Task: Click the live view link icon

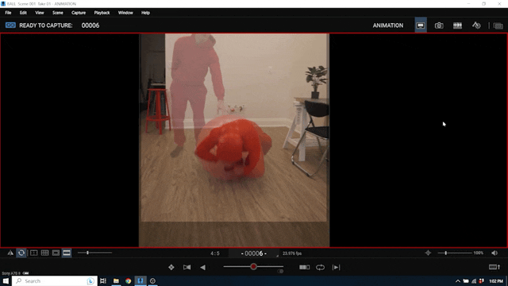Action: point(10,25)
